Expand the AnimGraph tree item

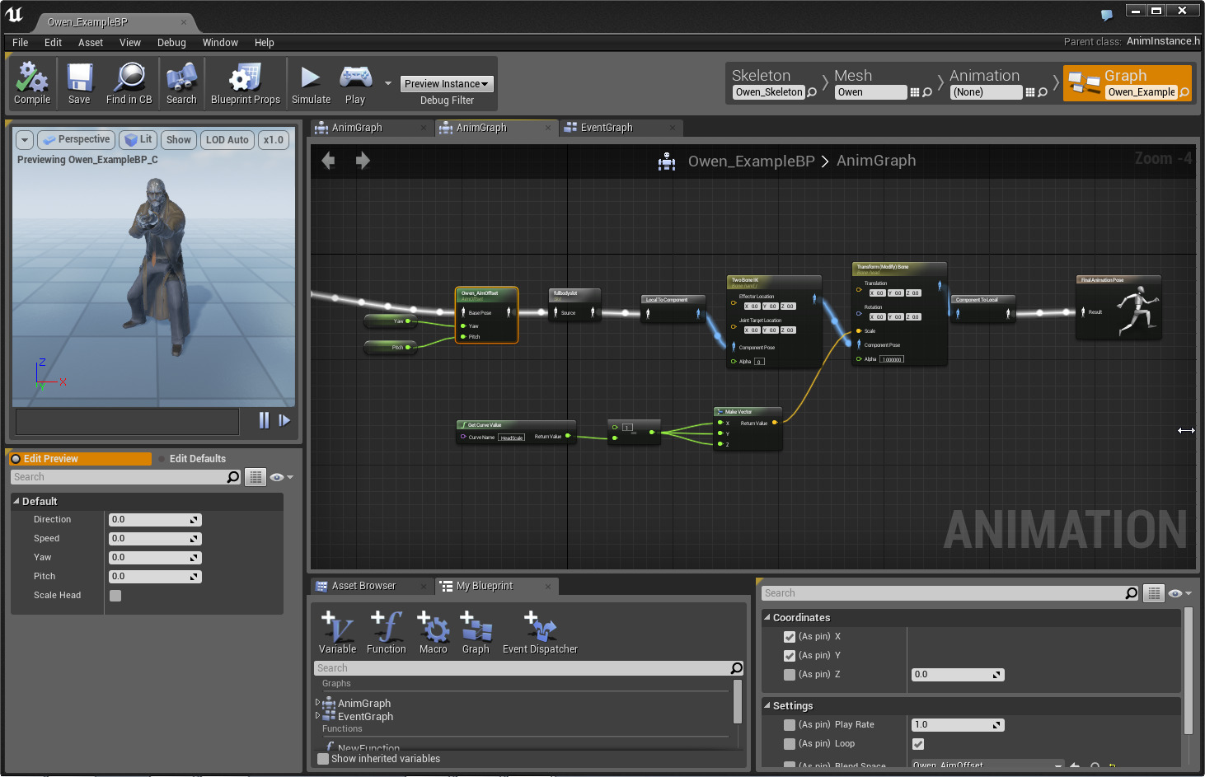pyautogui.click(x=317, y=703)
